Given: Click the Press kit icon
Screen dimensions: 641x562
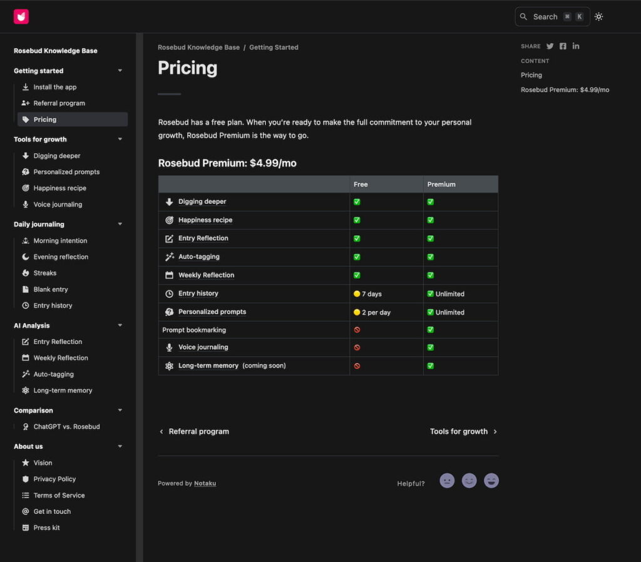Looking at the screenshot, I should click(25, 528).
